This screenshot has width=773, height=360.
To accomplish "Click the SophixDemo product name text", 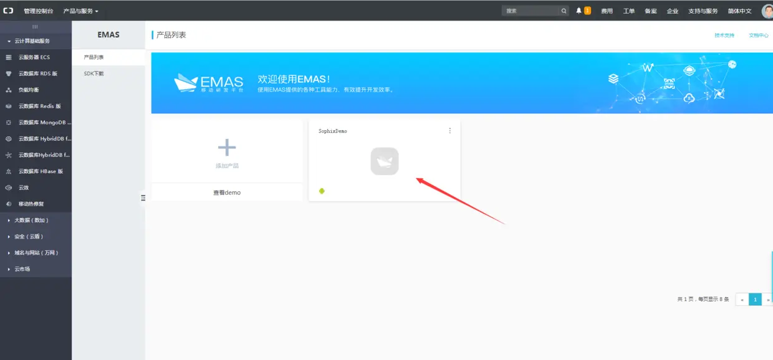I will pos(333,131).
